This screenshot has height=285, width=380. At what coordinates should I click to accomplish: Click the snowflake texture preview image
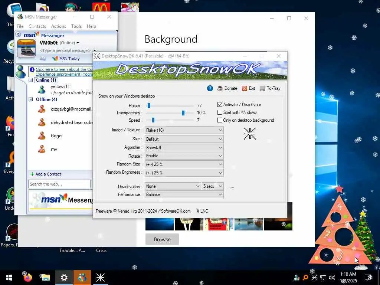[x=250, y=134]
